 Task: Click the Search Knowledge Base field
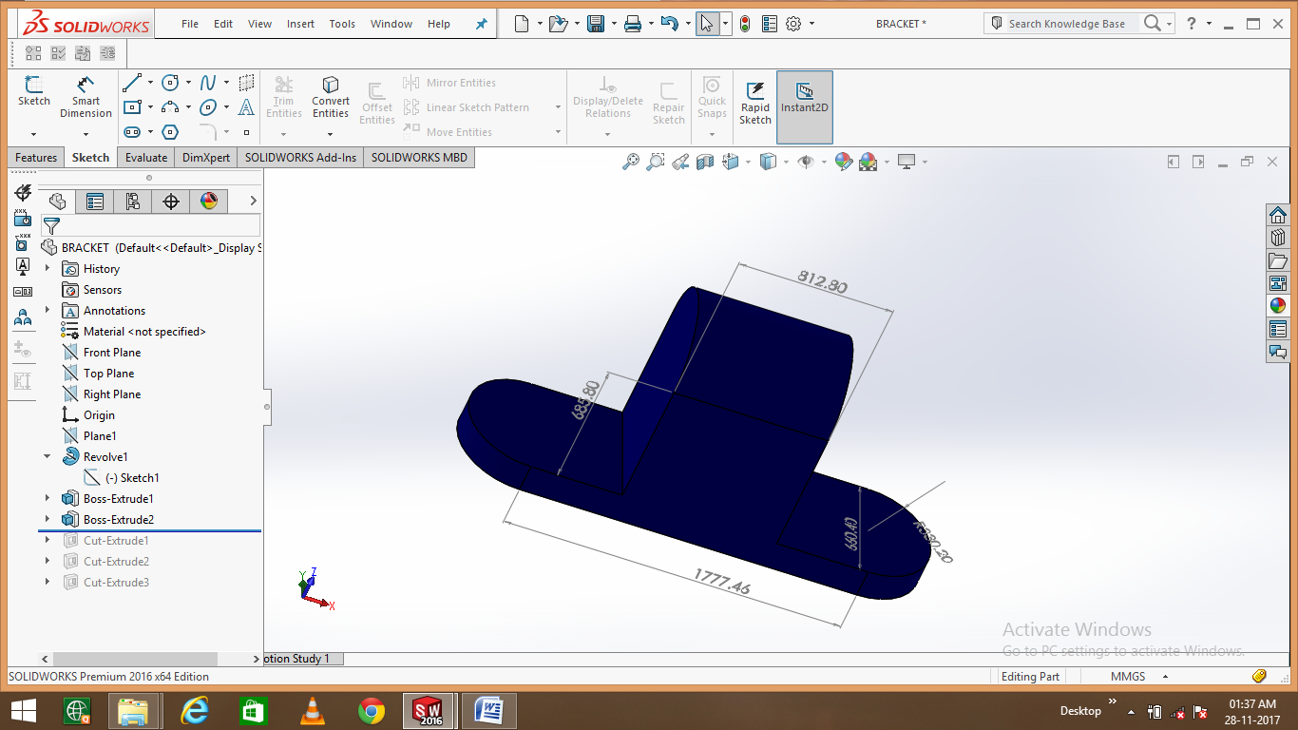[x=1067, y=23]
